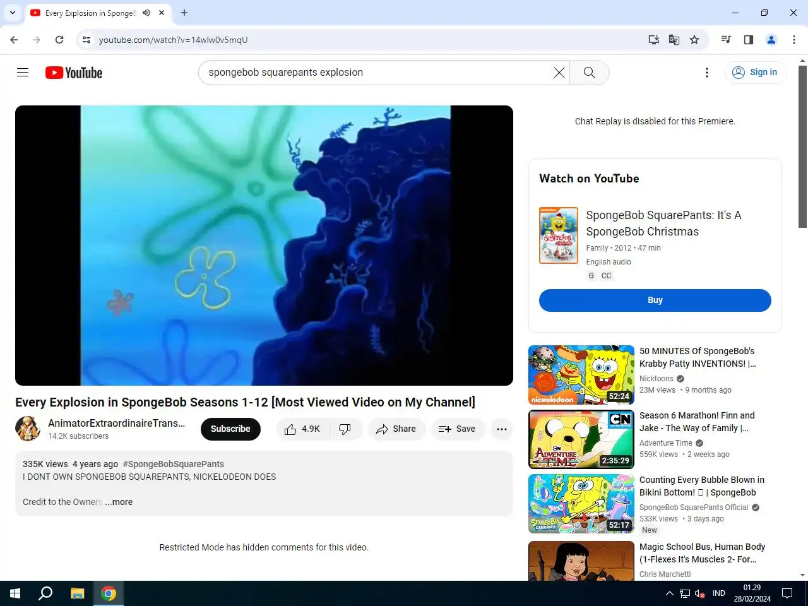Open channel avatar of AnimatorExtraordinaireTrans
Screen dimensions: 808x606
click(28, 429)
